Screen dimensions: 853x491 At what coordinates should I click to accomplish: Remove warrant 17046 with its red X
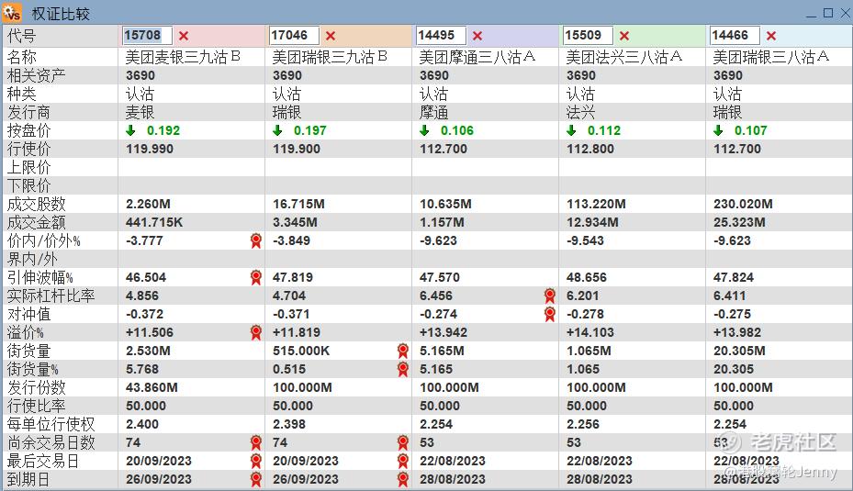pos(331,36)
